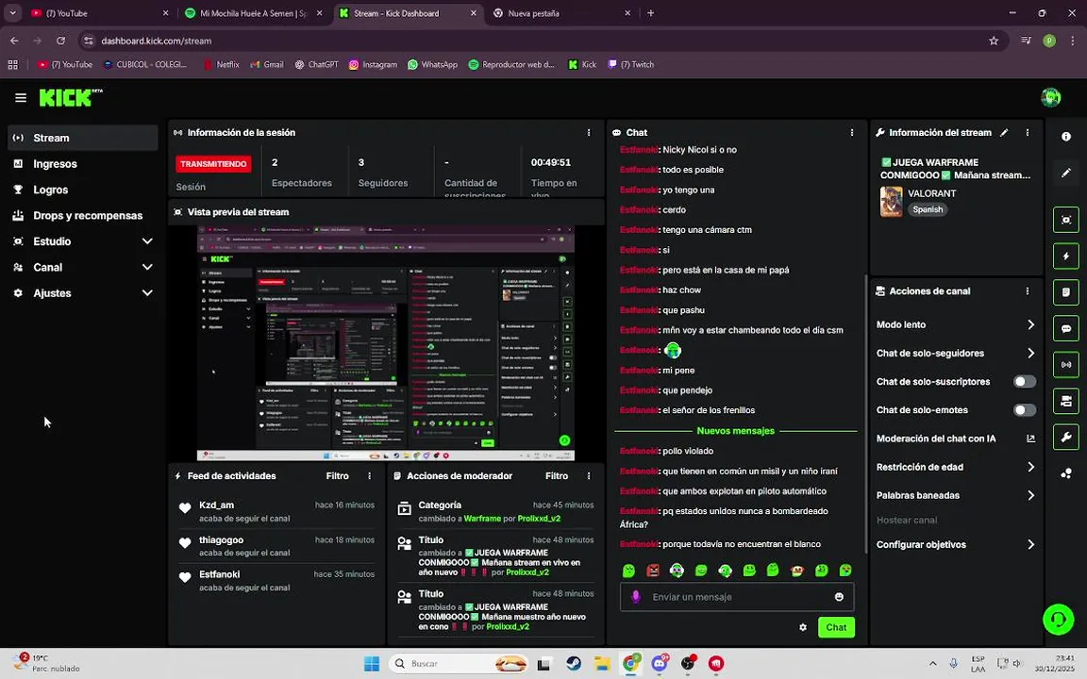Click the browser address bar URL

pyautogui.click(x=157, y=41)
